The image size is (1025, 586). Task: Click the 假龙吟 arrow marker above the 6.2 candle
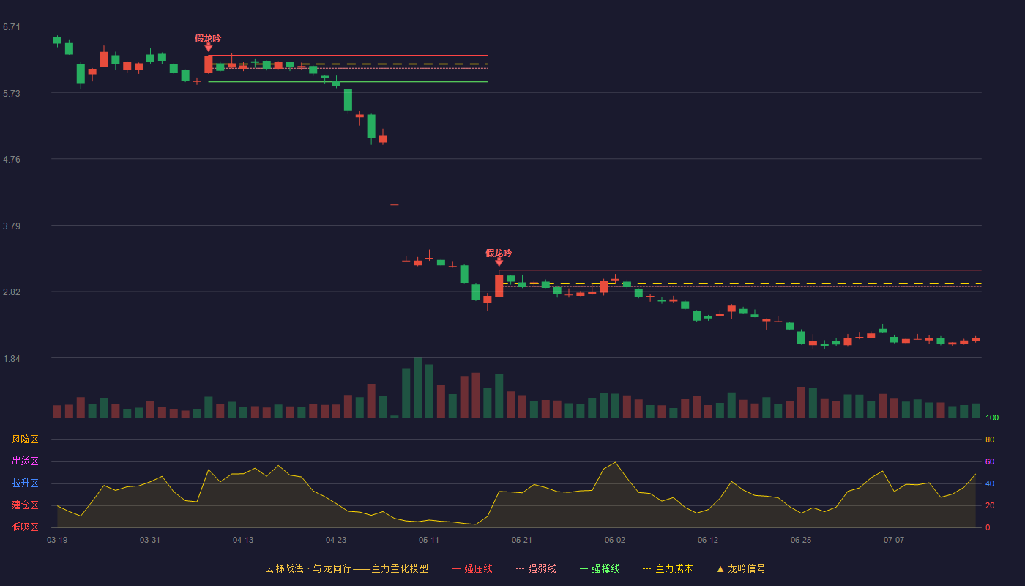coord(208,47)
